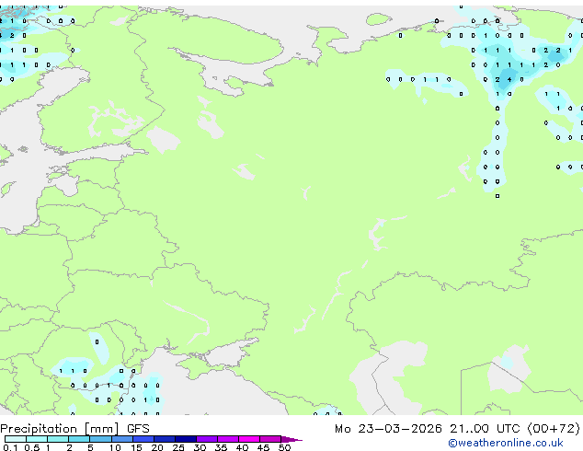Click the over-50 mm arrow tip of legend

(291, 439)
